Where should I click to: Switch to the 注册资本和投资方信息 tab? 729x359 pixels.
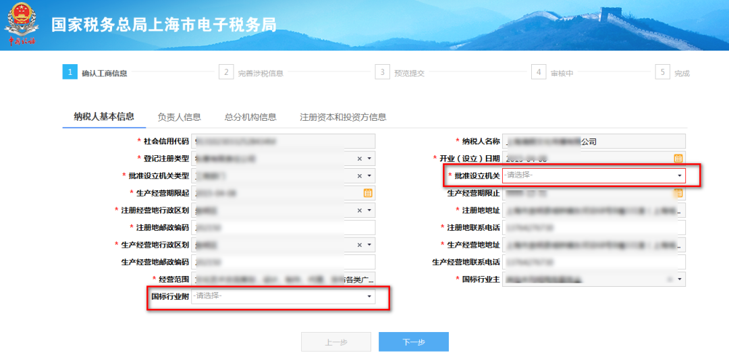[x=343, y=117]
